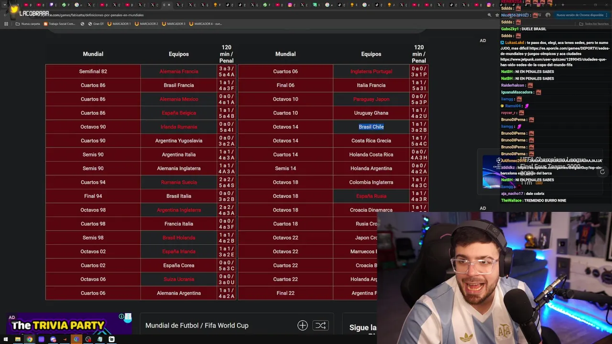Click the Brasil Italia cell
The height and width of the screenshot is (344, 612).
click(x=179, y=196)
